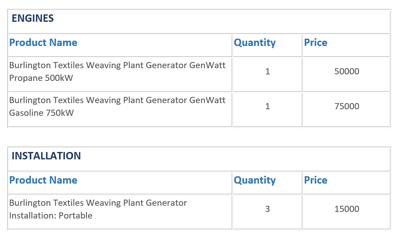The image size is (397, 237).
Task: Click the INSTALLATION section heading
Action: click(46, 156)
